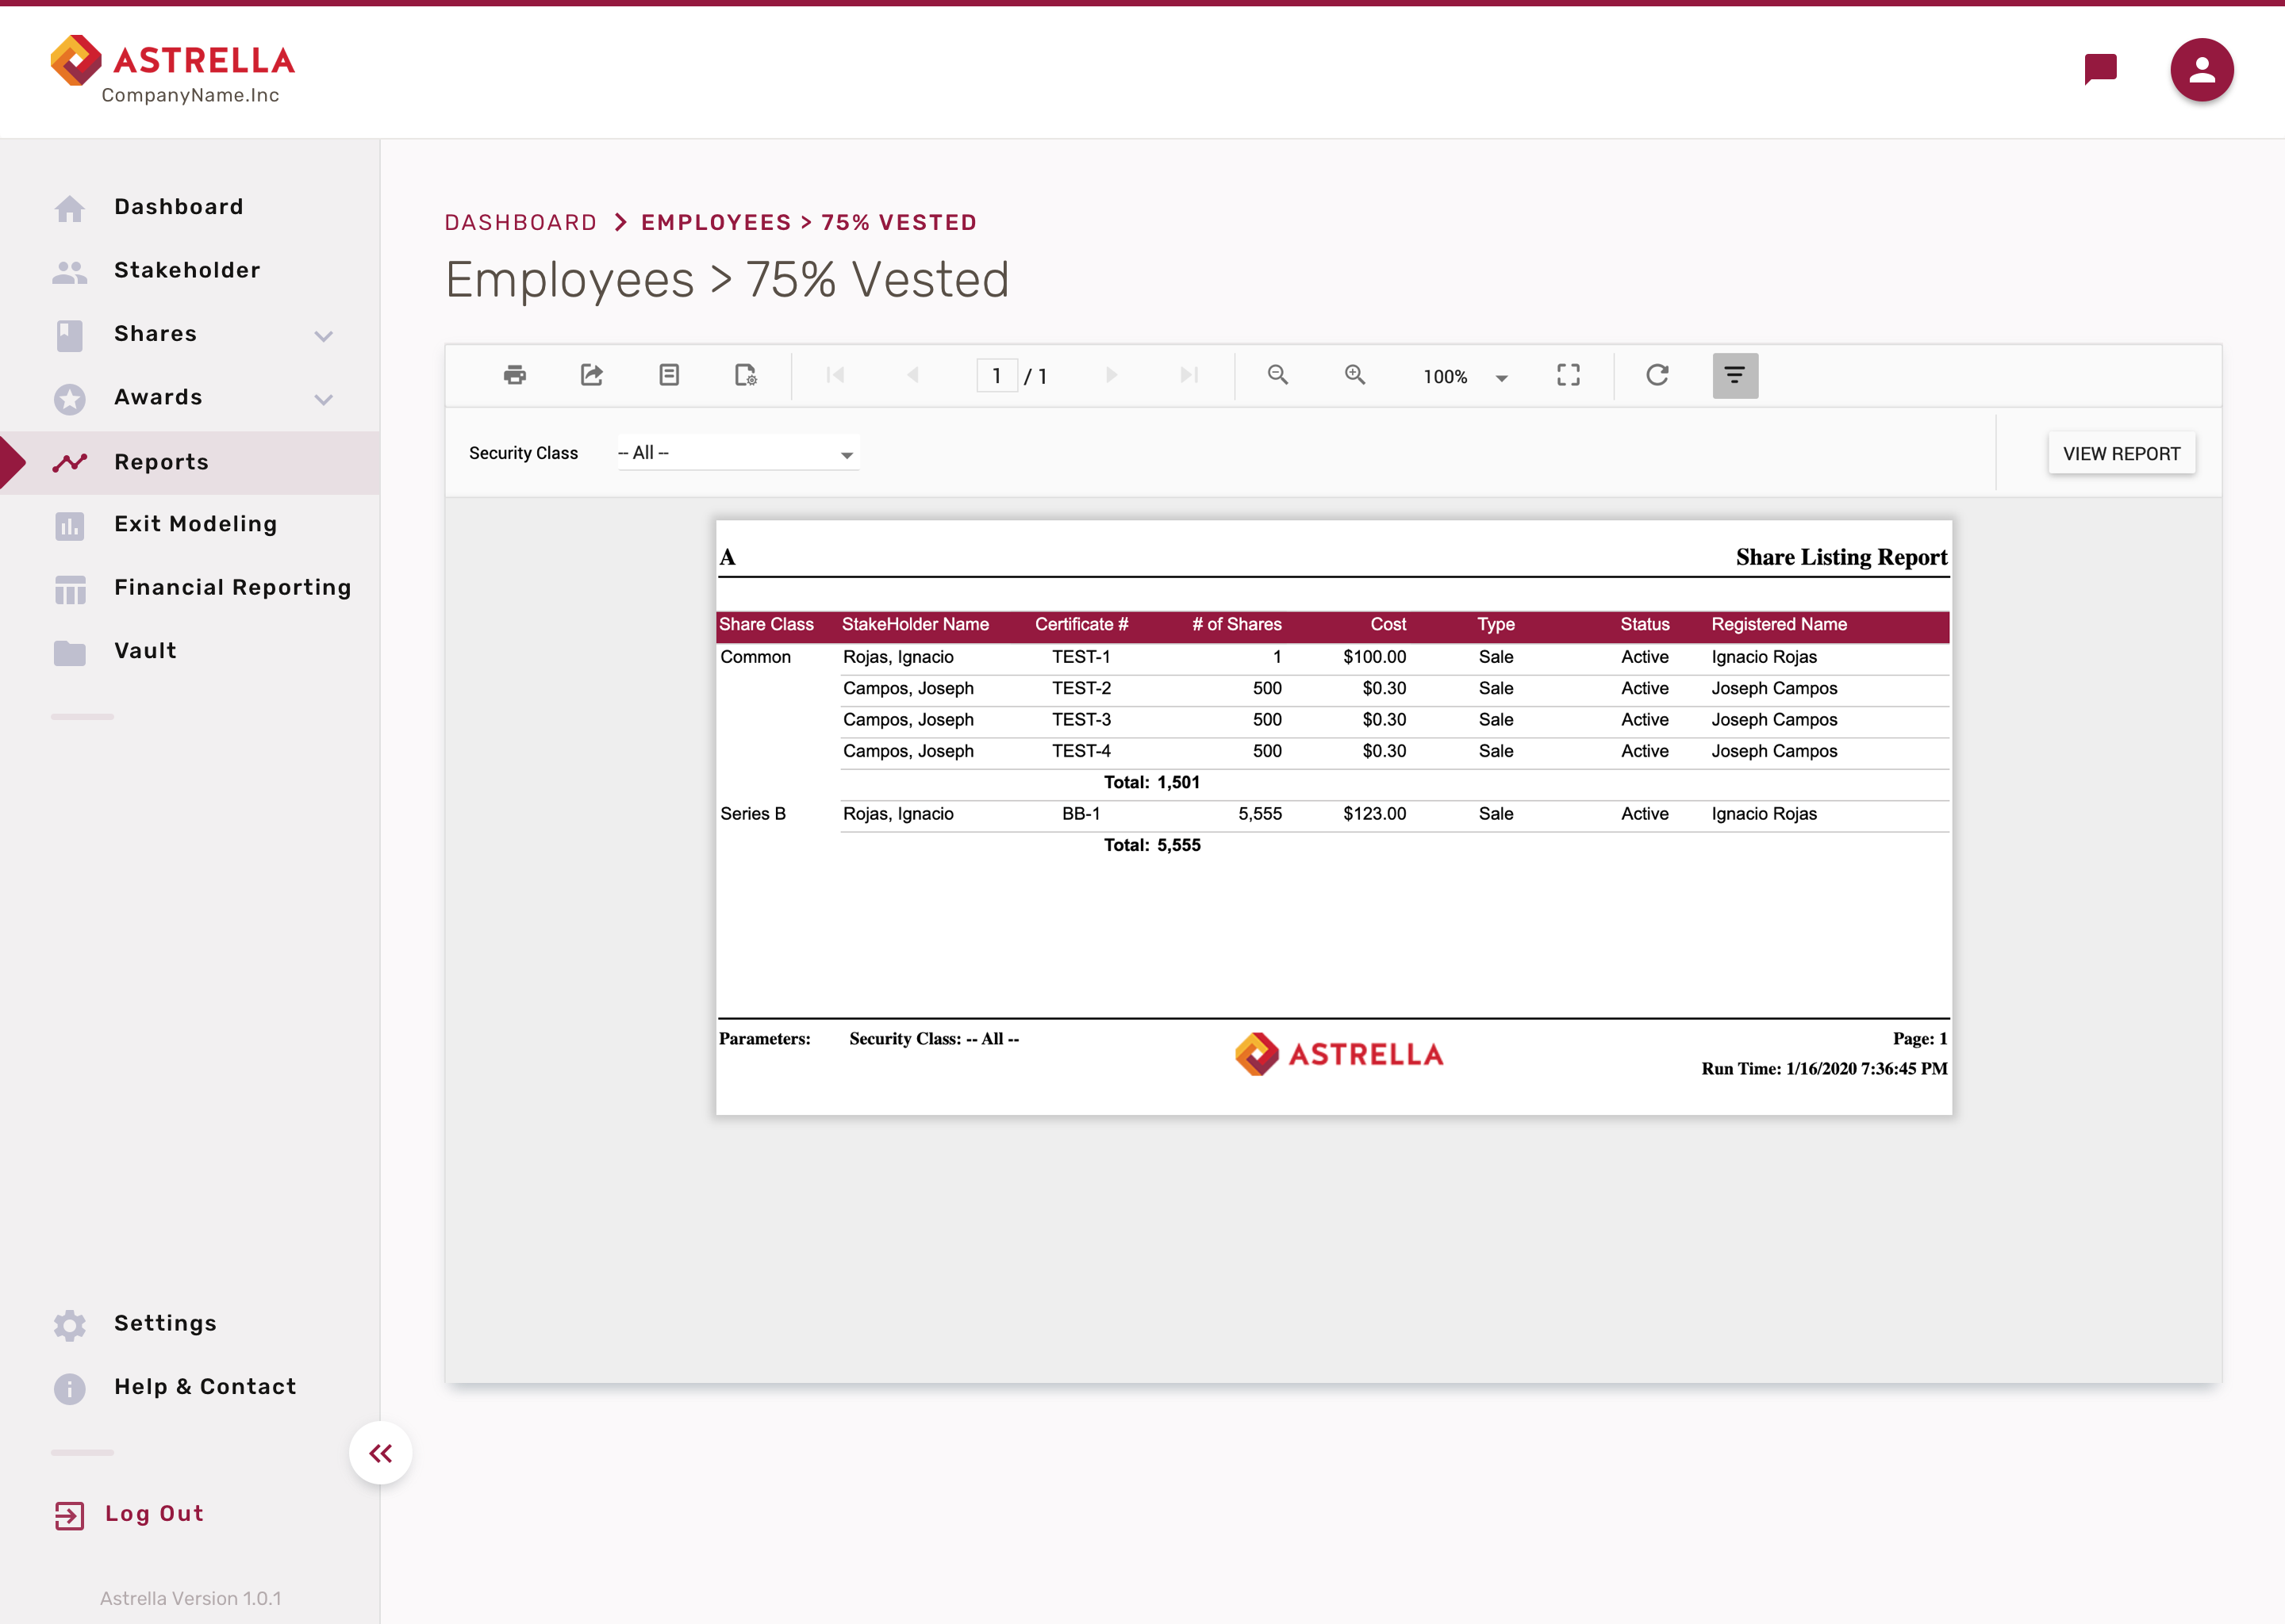Click the zoom out magnifier
2285x1624 pixels.
click(1277, 375)
